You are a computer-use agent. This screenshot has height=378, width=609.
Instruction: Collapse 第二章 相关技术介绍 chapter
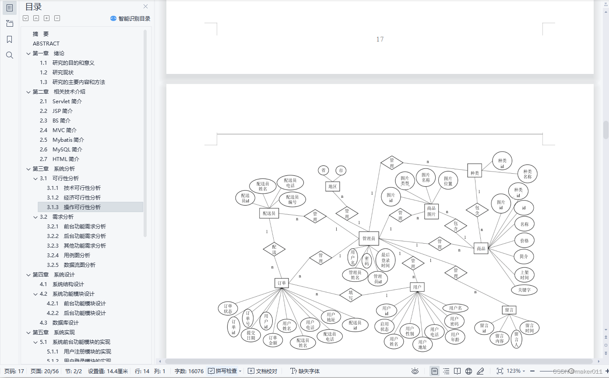28,92
